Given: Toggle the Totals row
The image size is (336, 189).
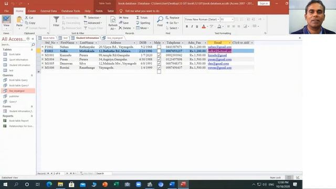Looking at the screenshot, I should (142, 17).
